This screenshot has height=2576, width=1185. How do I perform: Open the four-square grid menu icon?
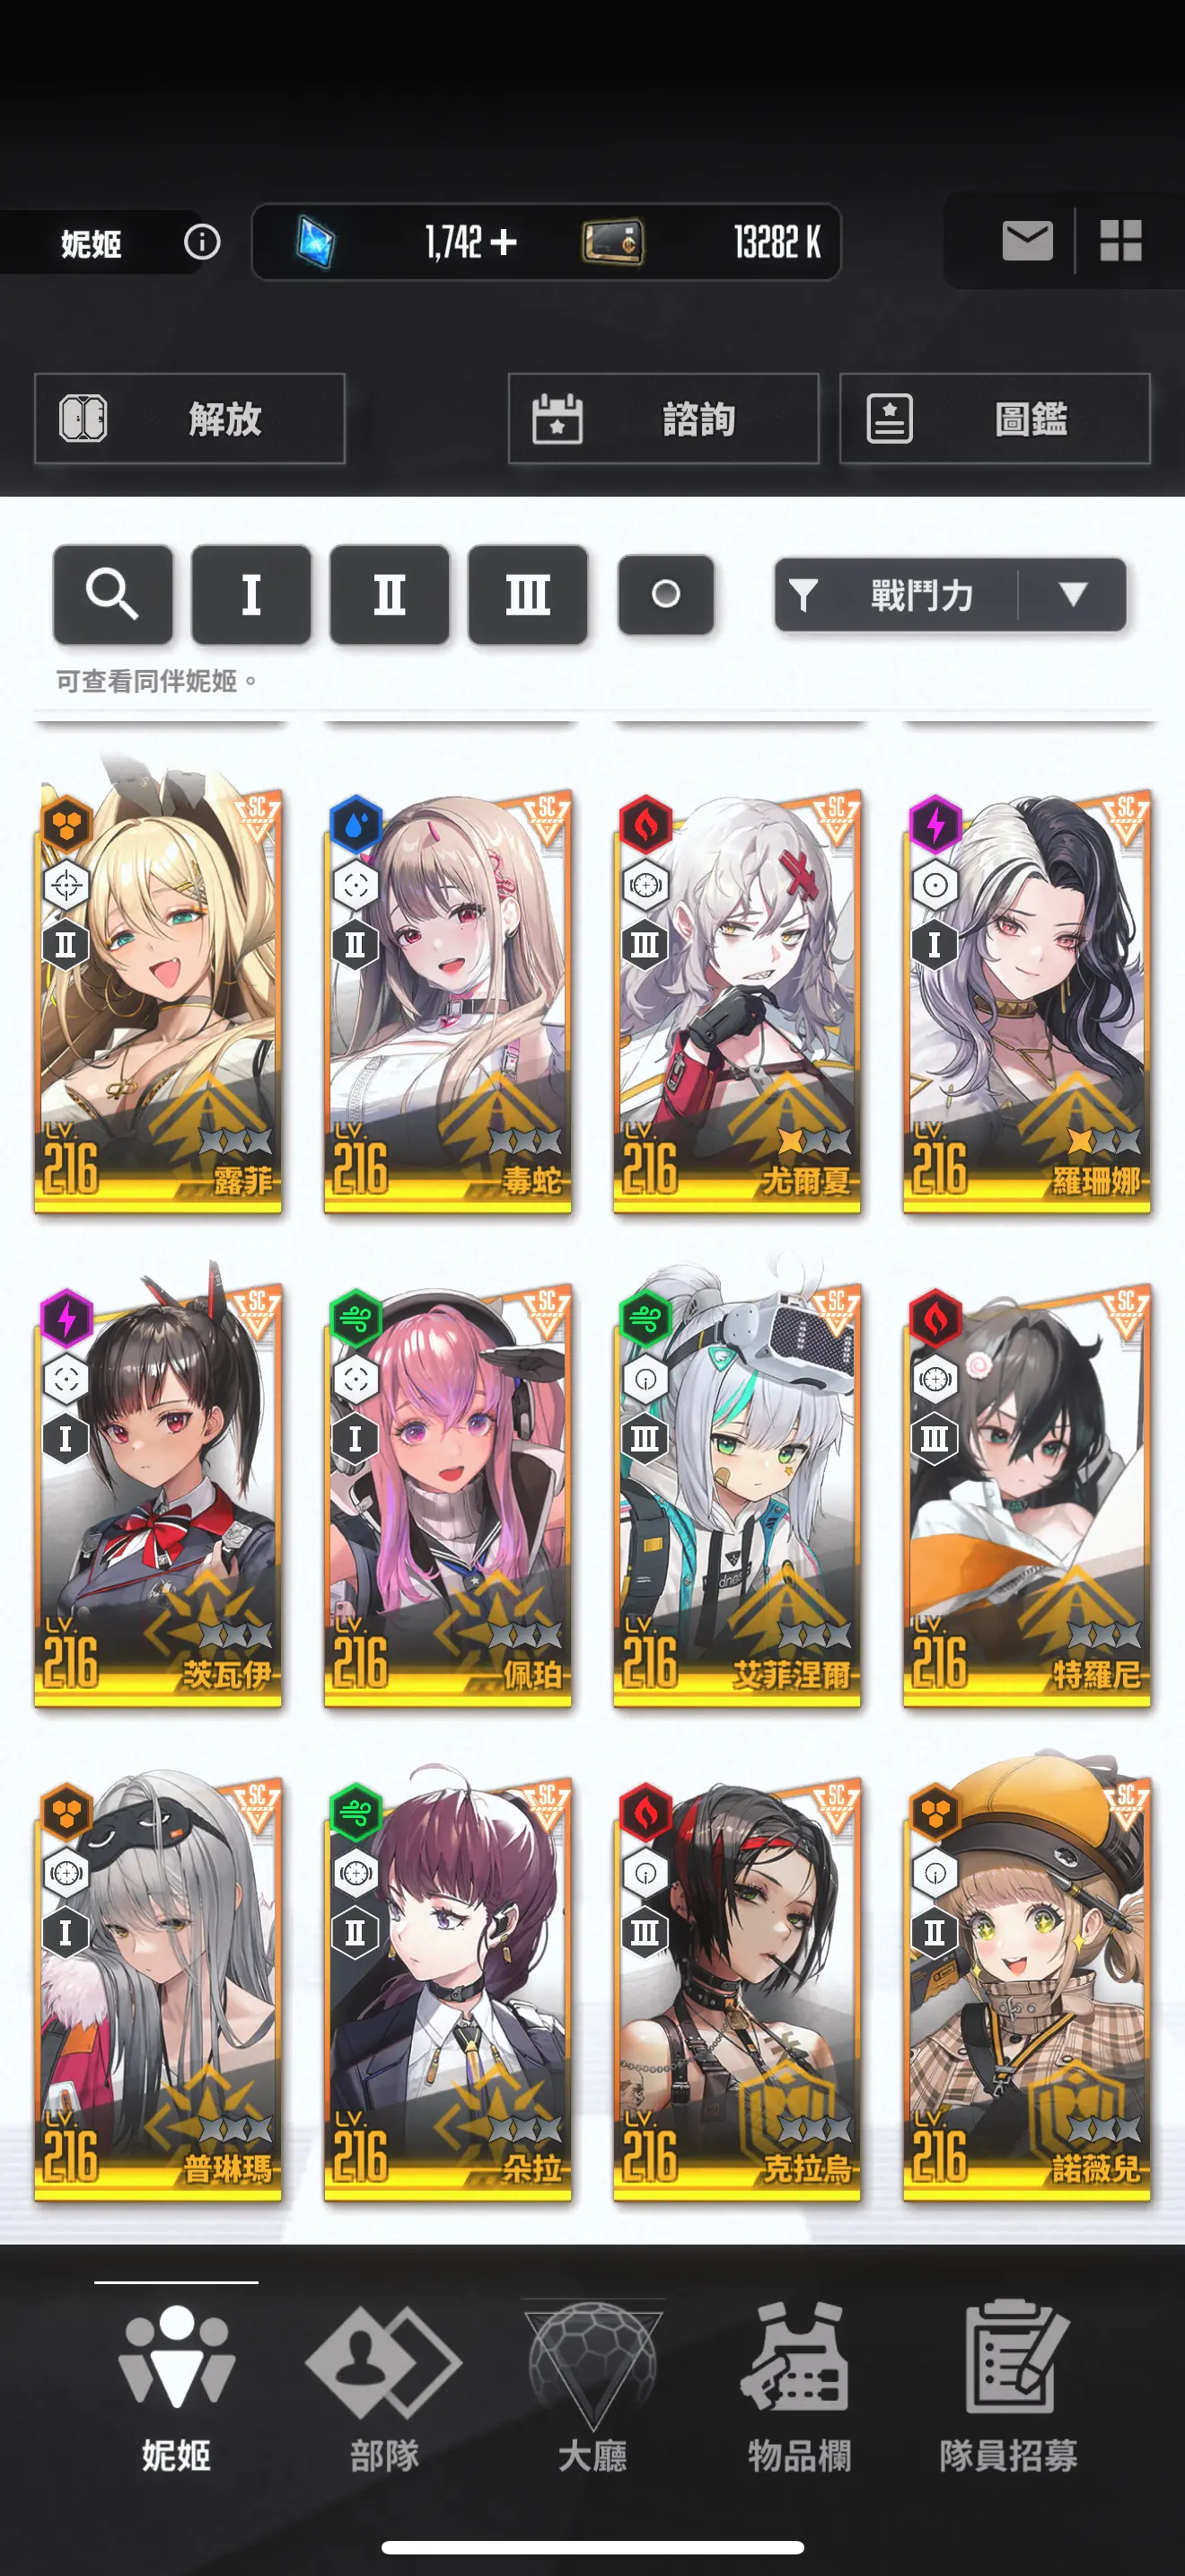(x=1120, y=241)
